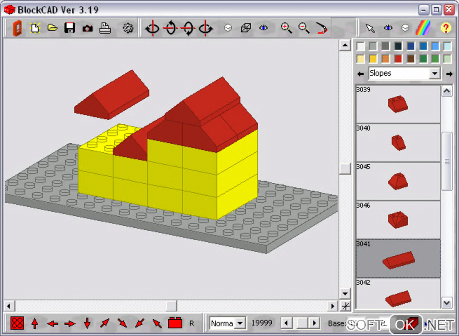Select slope brick 3040

[x=398, y=143]
